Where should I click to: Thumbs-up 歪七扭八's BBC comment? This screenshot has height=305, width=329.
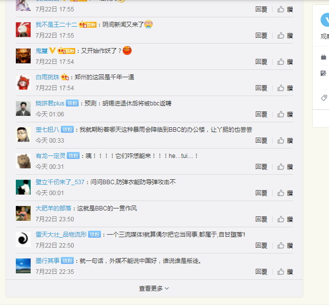pos(285,141)
